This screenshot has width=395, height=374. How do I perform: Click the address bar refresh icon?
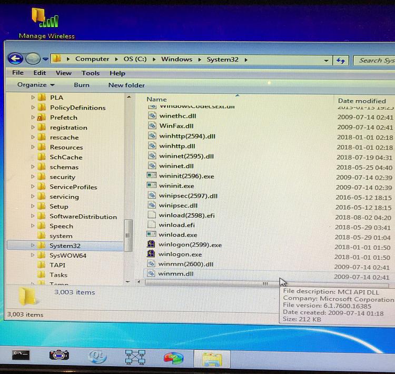point(341,61)
